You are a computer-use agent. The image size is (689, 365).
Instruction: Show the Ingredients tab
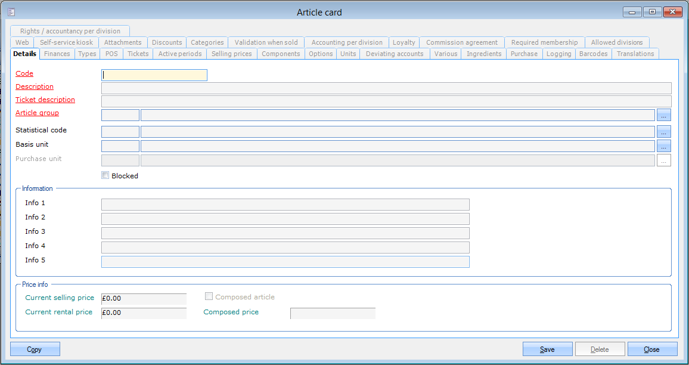point(483,54)
